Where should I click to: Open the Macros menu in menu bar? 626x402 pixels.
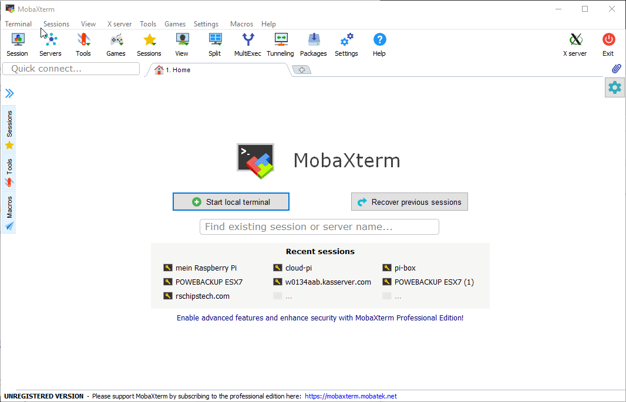point(241,24)
